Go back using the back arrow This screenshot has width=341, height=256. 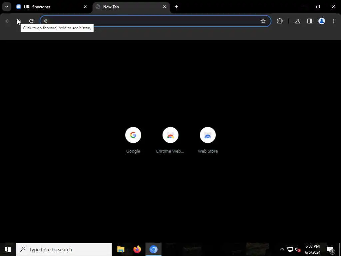[x=7, y=21]
